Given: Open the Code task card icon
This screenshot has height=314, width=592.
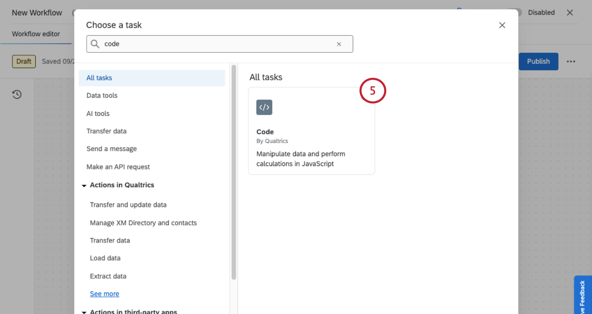Looking at the screenshot, I should pos(264,107).
